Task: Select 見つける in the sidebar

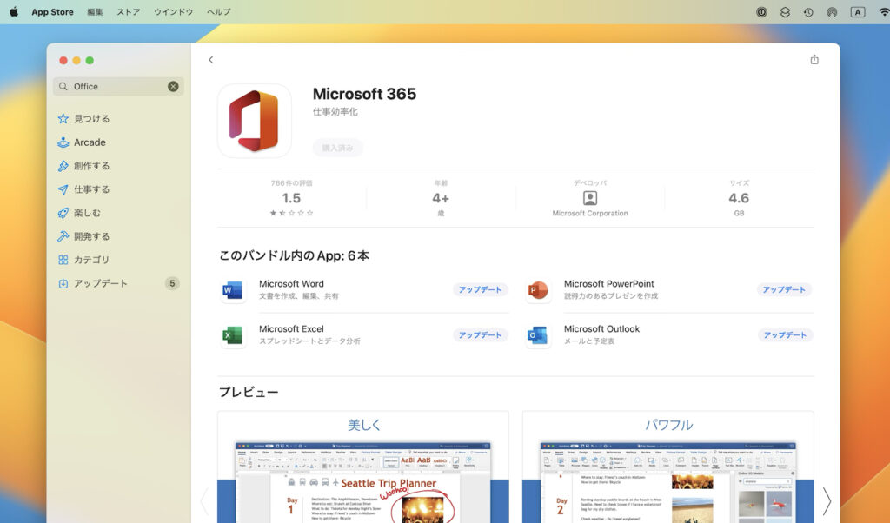Action: coord(91,119)
